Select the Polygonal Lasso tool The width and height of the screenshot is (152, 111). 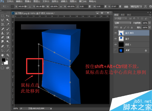point(2,20)
